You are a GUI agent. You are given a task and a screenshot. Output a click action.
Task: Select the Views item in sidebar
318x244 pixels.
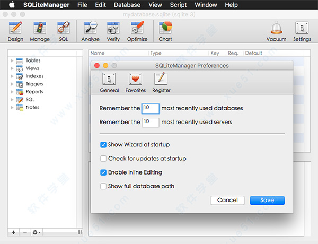point(32,68)
